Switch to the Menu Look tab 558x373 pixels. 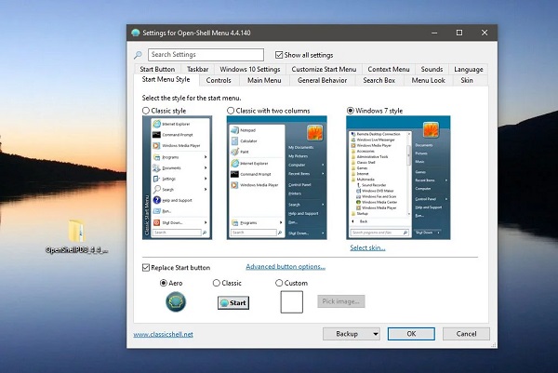tap(428, 80)
